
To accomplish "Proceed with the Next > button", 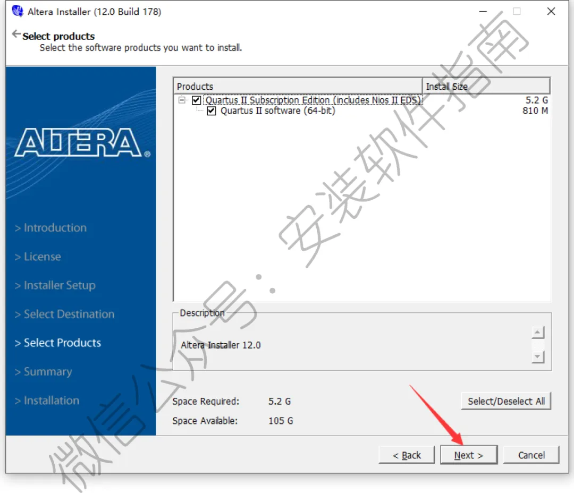I will click(x=469, y=455).
